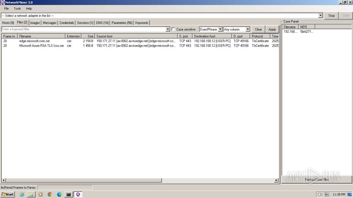The height and width of the screenshot is (198, 353).
Task: Click the right scroll arrow of file list
Action: [x=276, y=180]
